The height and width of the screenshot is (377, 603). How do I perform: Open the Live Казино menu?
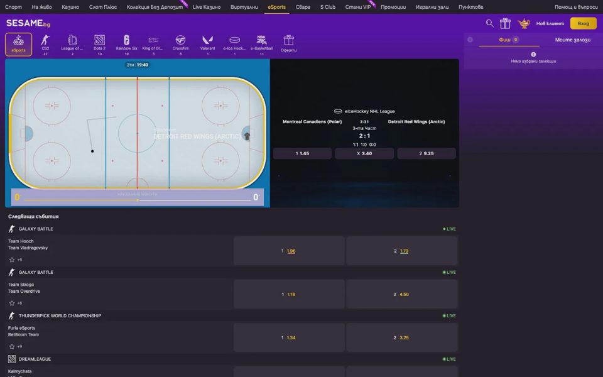pyautogui.click(x=207, y=7)
